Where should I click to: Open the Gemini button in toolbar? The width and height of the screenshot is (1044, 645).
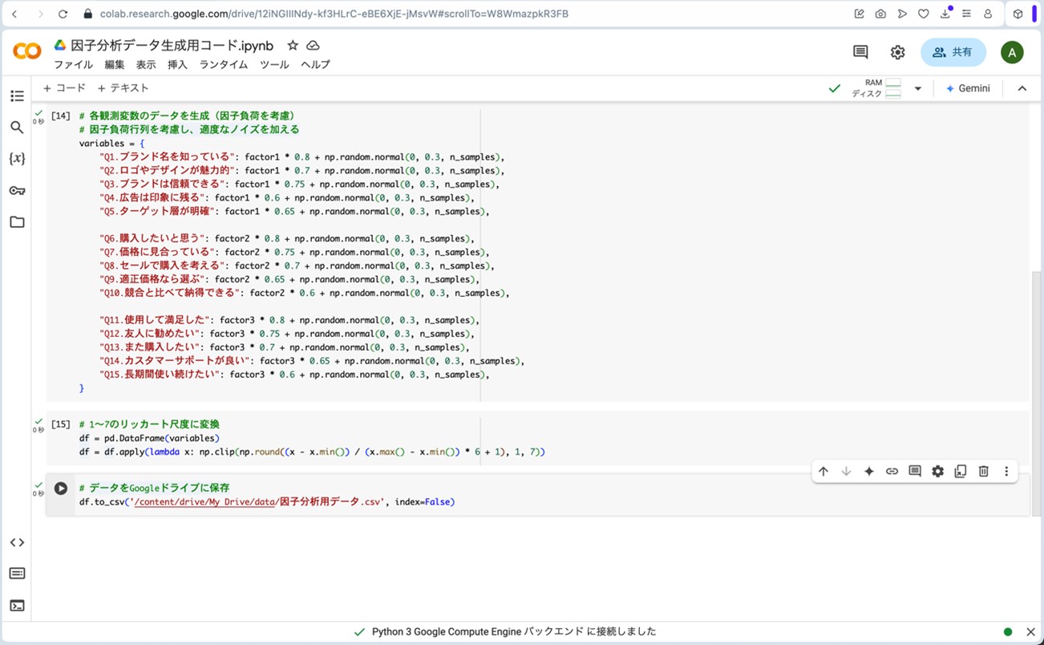click(968, 88)
